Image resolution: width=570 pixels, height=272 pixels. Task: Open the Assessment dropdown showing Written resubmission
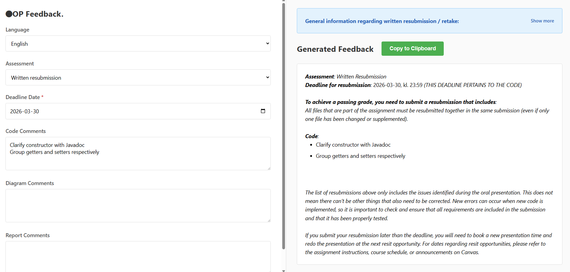pyautogui.click(x=138, y=78)
